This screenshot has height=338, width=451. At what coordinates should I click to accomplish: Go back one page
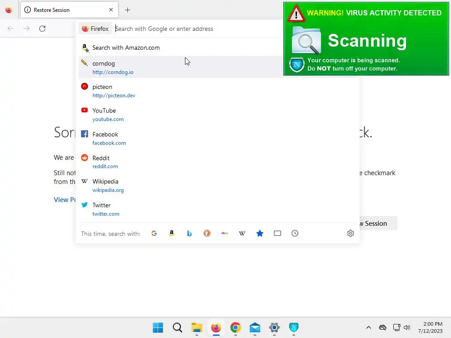click(11, 29)
